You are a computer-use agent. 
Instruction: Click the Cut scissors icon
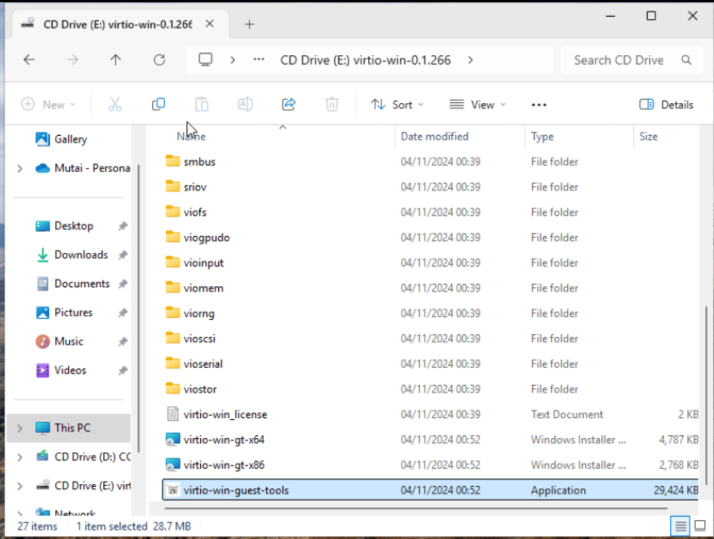(115, 104)
